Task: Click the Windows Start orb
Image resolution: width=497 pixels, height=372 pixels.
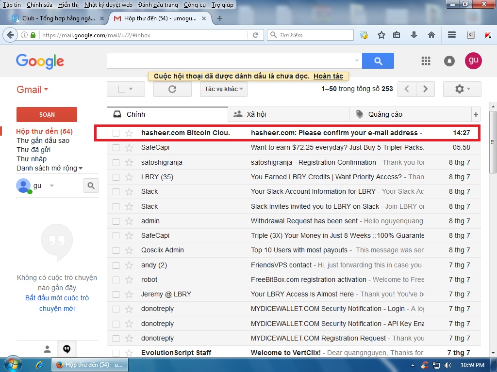Action: coord(13,364)
